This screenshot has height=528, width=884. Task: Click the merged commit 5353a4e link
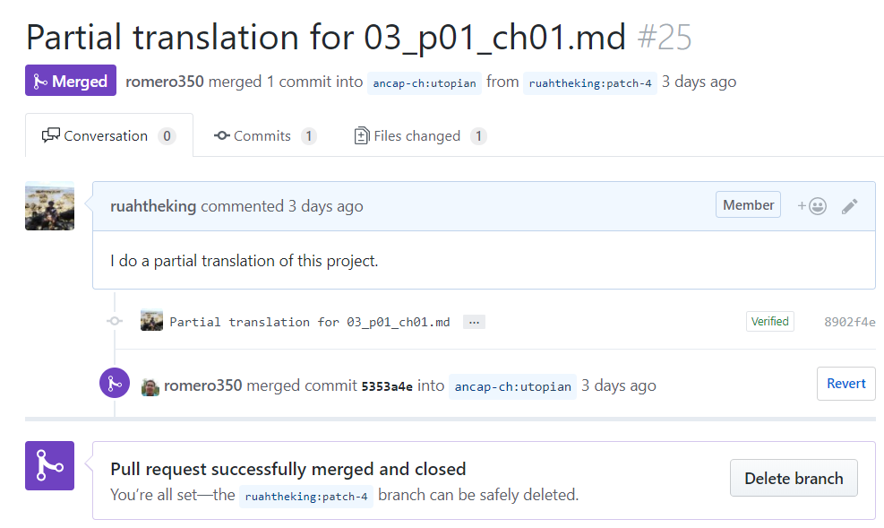coord(387,386)
